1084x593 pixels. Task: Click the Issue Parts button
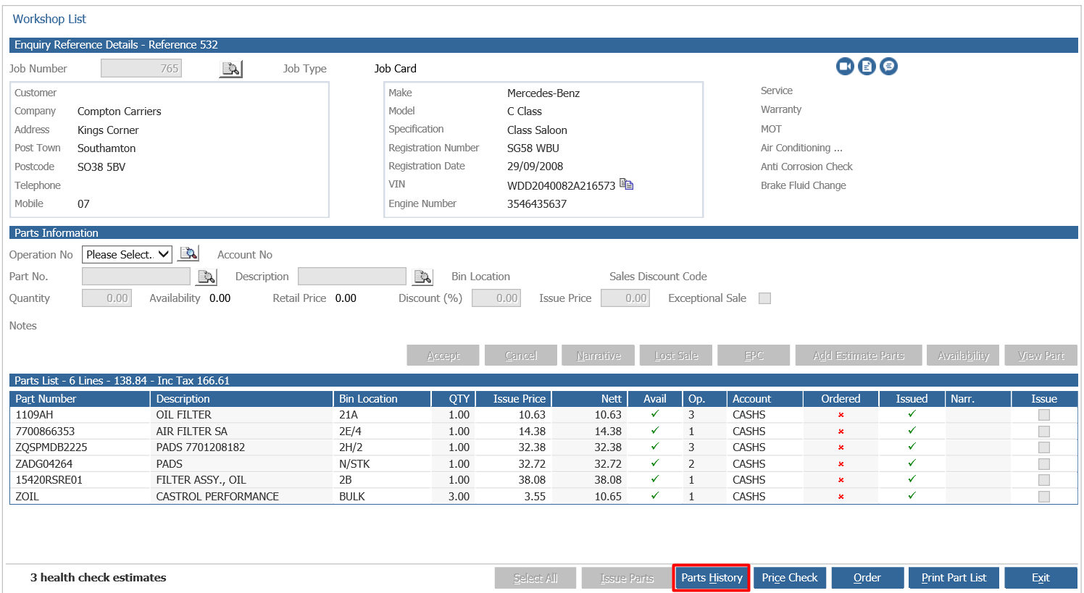[627, 578]
